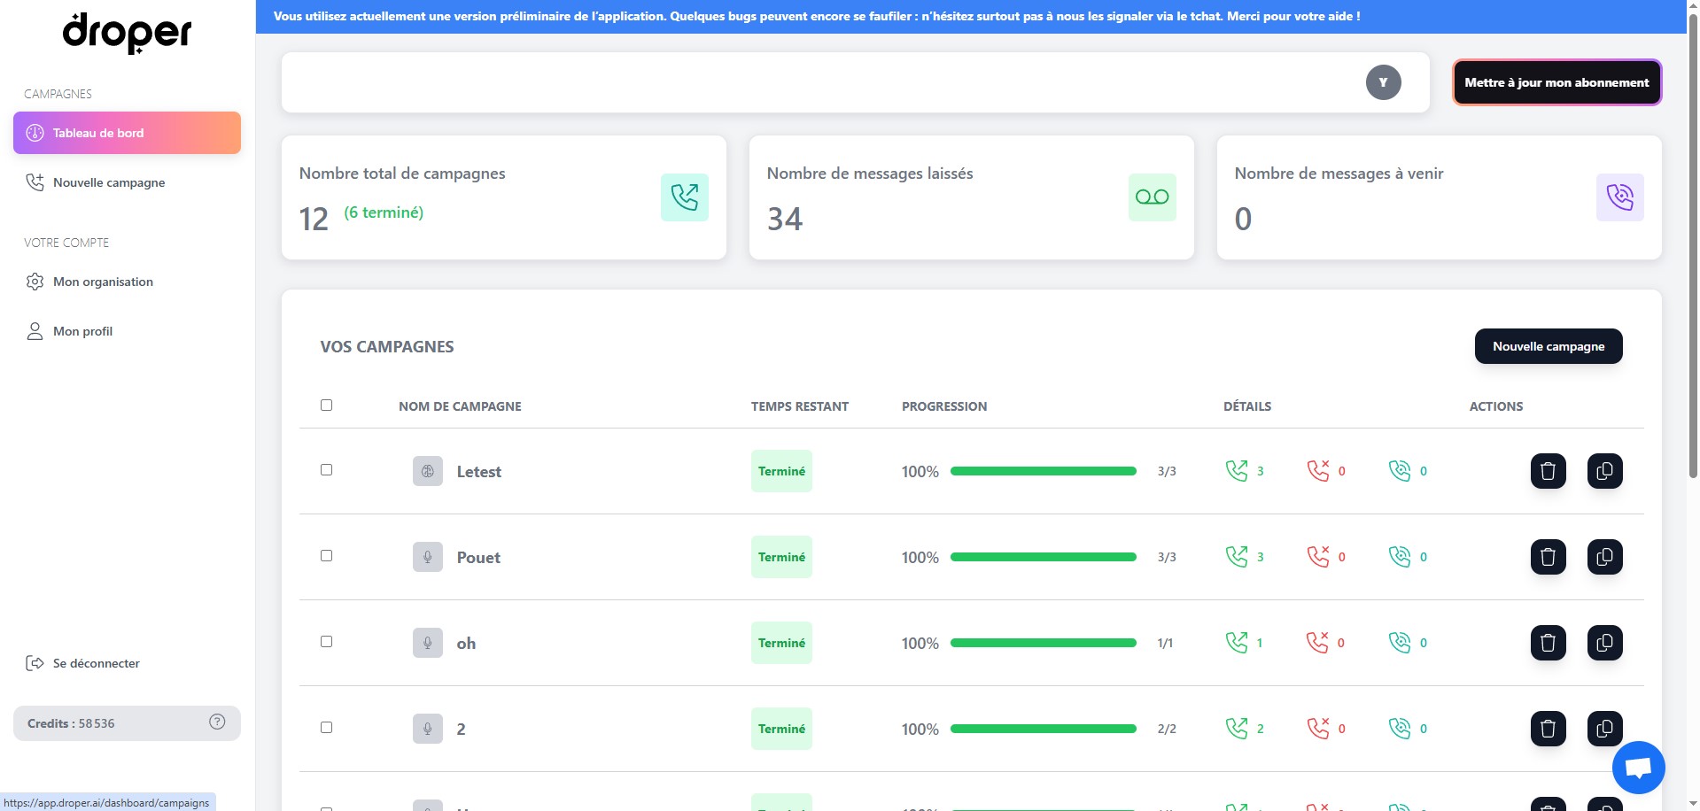Click the credits help question mark icon
Viewport: 1700px width, 811px height.
[x=217, y=722]
